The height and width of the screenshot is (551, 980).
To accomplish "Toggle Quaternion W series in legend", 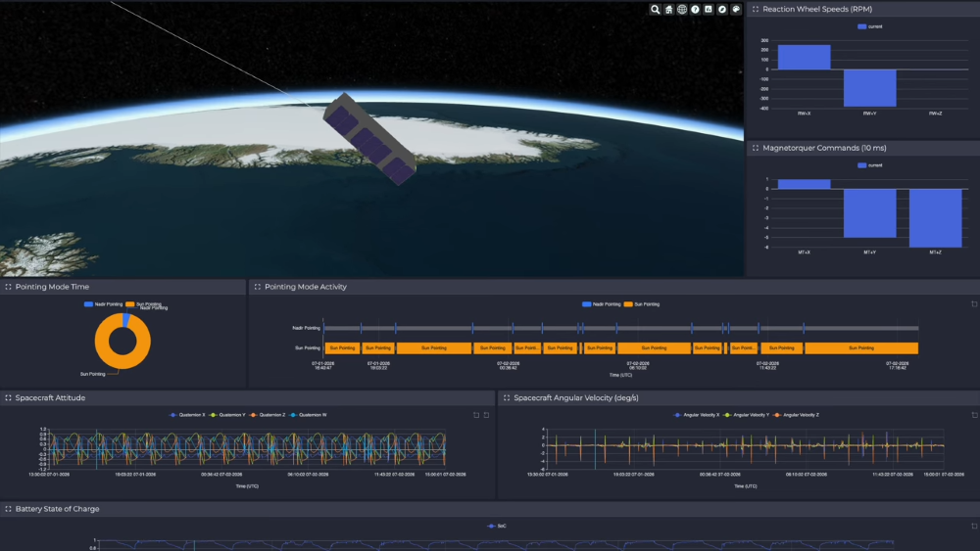I will point(308,415).
